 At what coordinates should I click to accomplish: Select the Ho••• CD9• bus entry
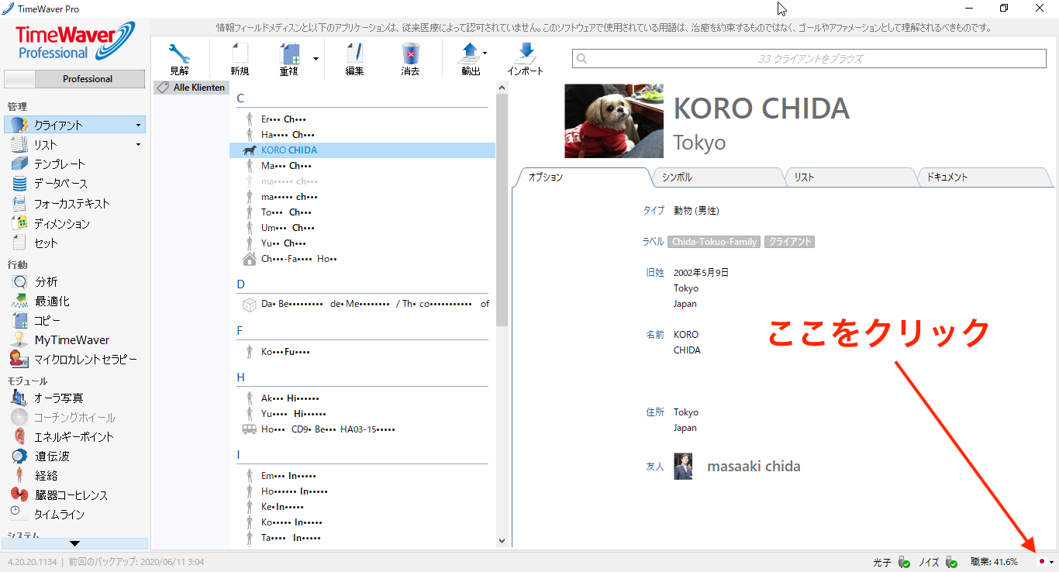(362, 429)
